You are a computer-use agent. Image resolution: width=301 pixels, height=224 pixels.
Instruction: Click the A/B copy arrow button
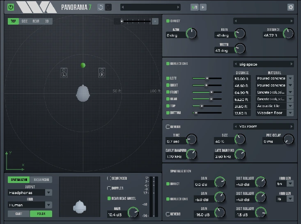203,7
